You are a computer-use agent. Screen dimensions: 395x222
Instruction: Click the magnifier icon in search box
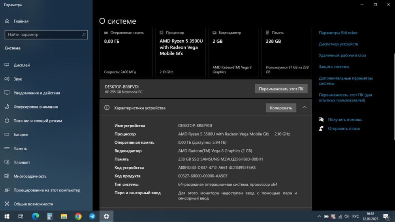(83, 34)
